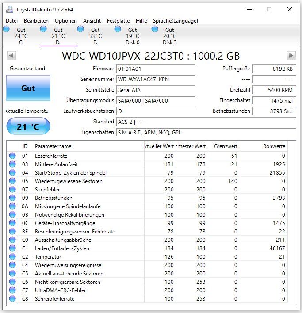Click the Firmware field 01.01A01

[156, 69]
